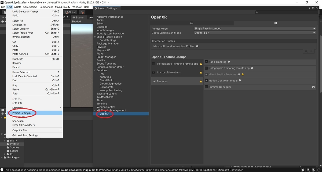The width and height of the screenshot is (322, 172).
Task: Open Motion Controller Model help icon
Action: [240, 80]
